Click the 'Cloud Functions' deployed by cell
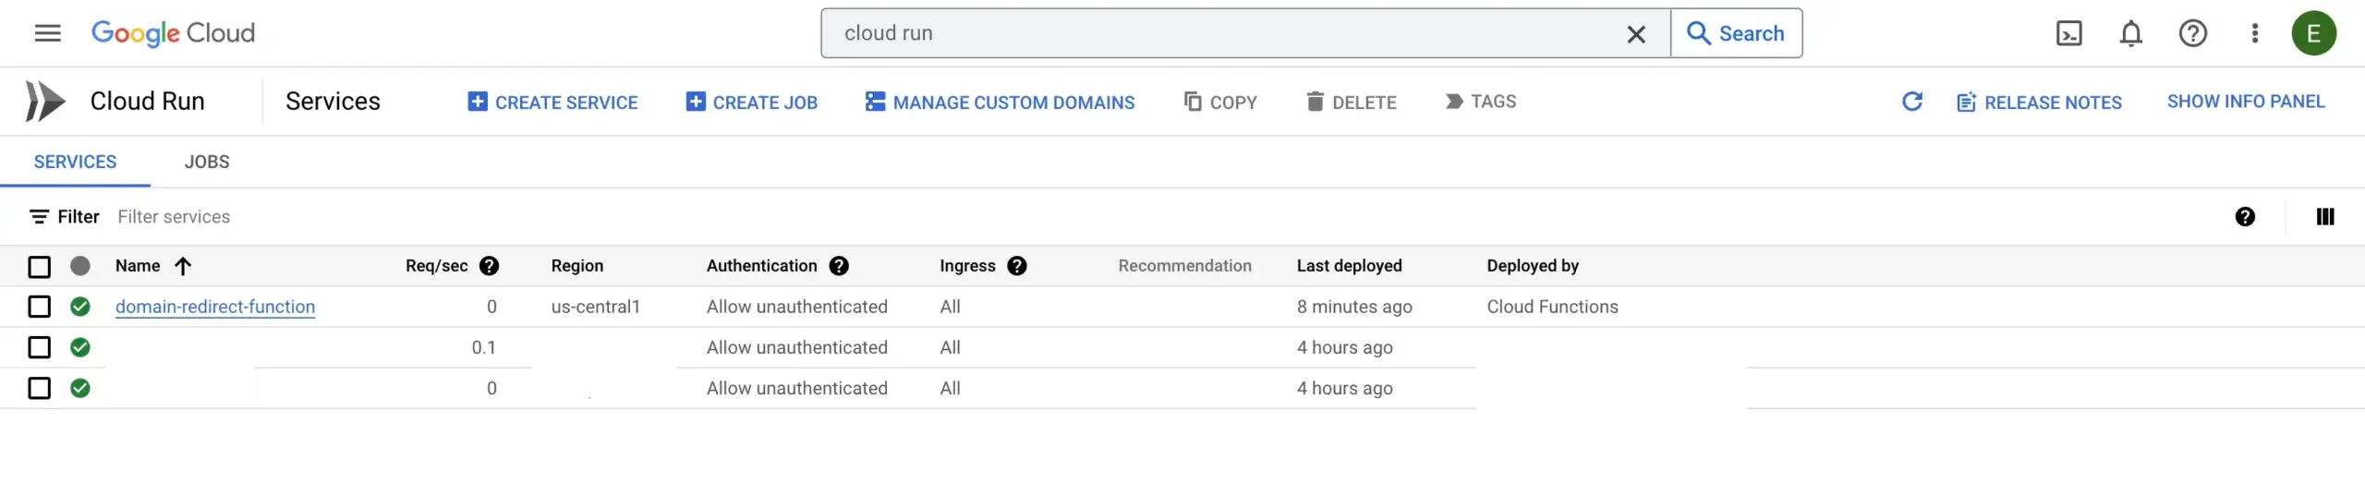The image size is (2365, 495). [1552, 307]
